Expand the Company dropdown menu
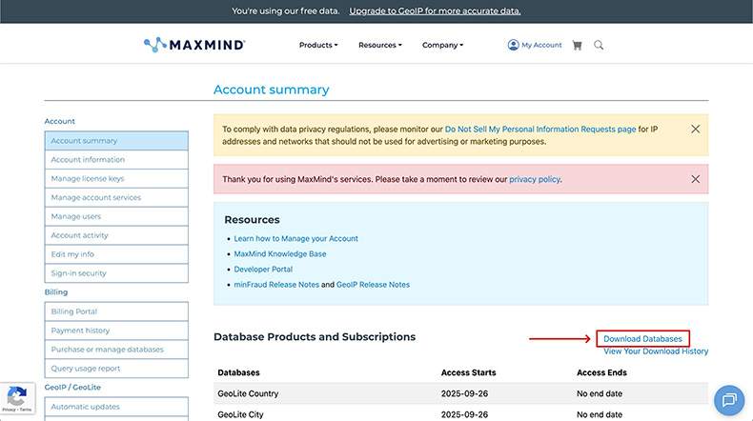This screenshot has width=753, height=421. (x=443, y=45)
